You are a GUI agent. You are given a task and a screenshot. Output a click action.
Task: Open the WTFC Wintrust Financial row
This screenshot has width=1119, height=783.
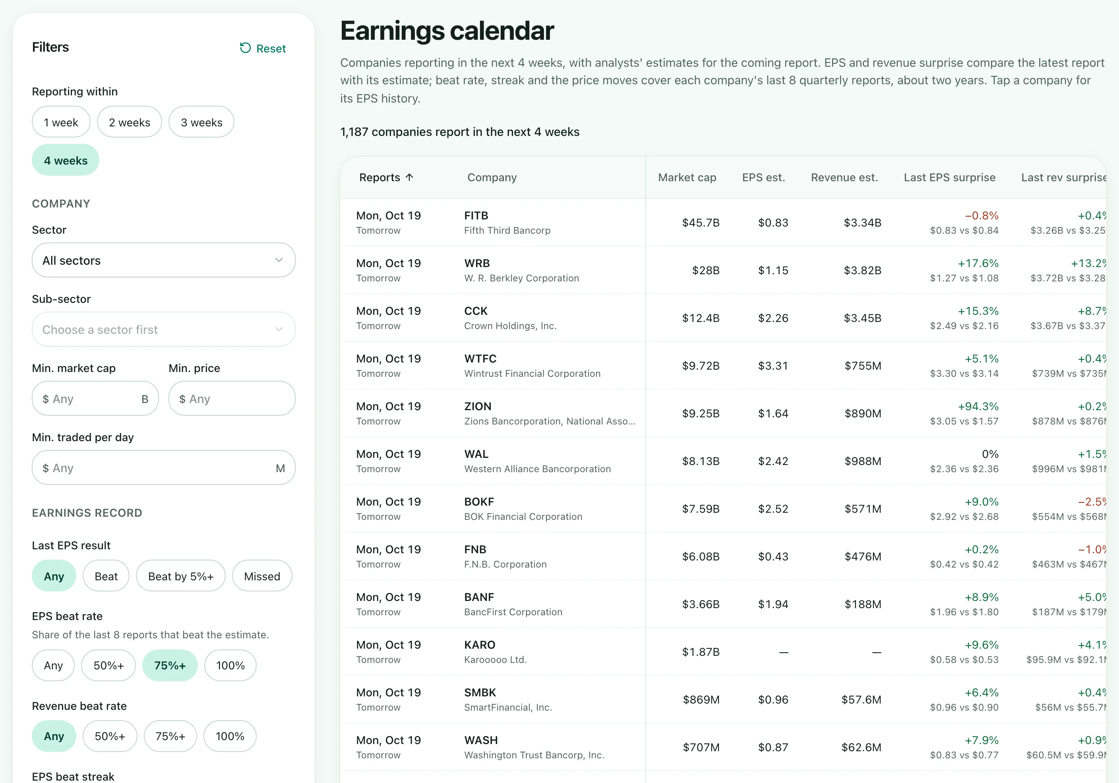pyautogui.click(x=723, y=366)
